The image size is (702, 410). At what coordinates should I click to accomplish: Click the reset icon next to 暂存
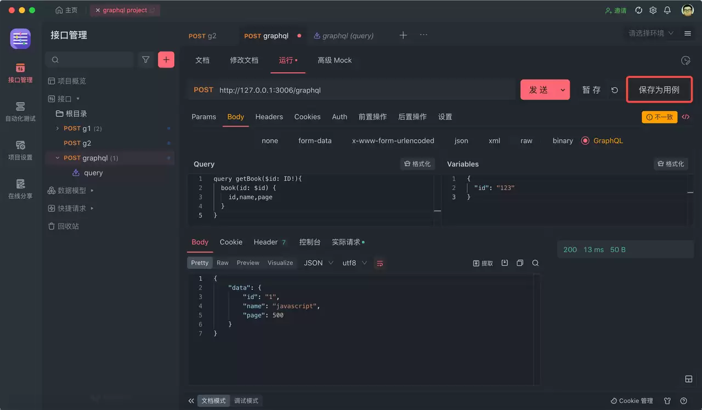(x=615, y=90)
